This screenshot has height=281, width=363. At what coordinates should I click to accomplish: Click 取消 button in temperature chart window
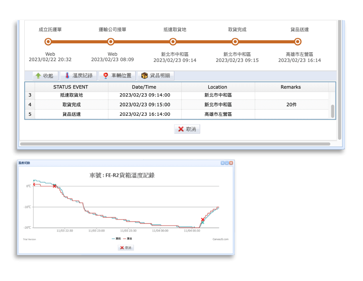126,248
